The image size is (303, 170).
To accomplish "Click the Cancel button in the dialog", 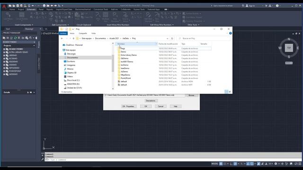I will point(160,106).
